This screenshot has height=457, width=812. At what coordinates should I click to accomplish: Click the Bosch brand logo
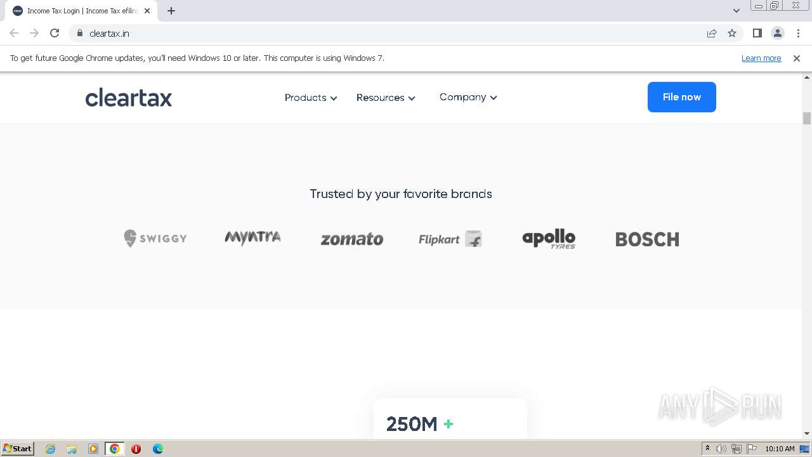(647, 239)
